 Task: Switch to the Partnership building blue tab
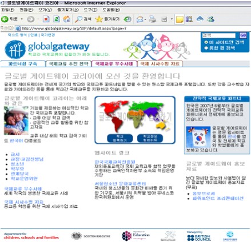[23, 64]
